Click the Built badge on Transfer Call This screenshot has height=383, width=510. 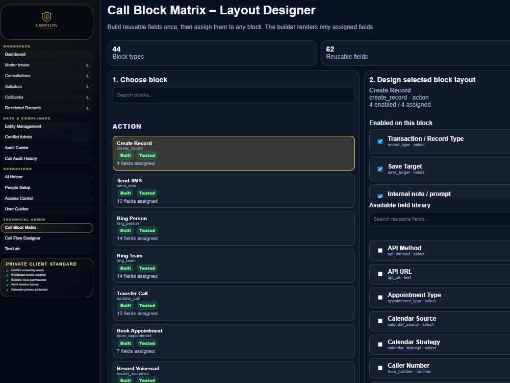point(125,305)
